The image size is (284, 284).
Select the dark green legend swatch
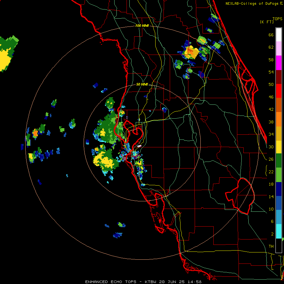(x=279, y=161)
